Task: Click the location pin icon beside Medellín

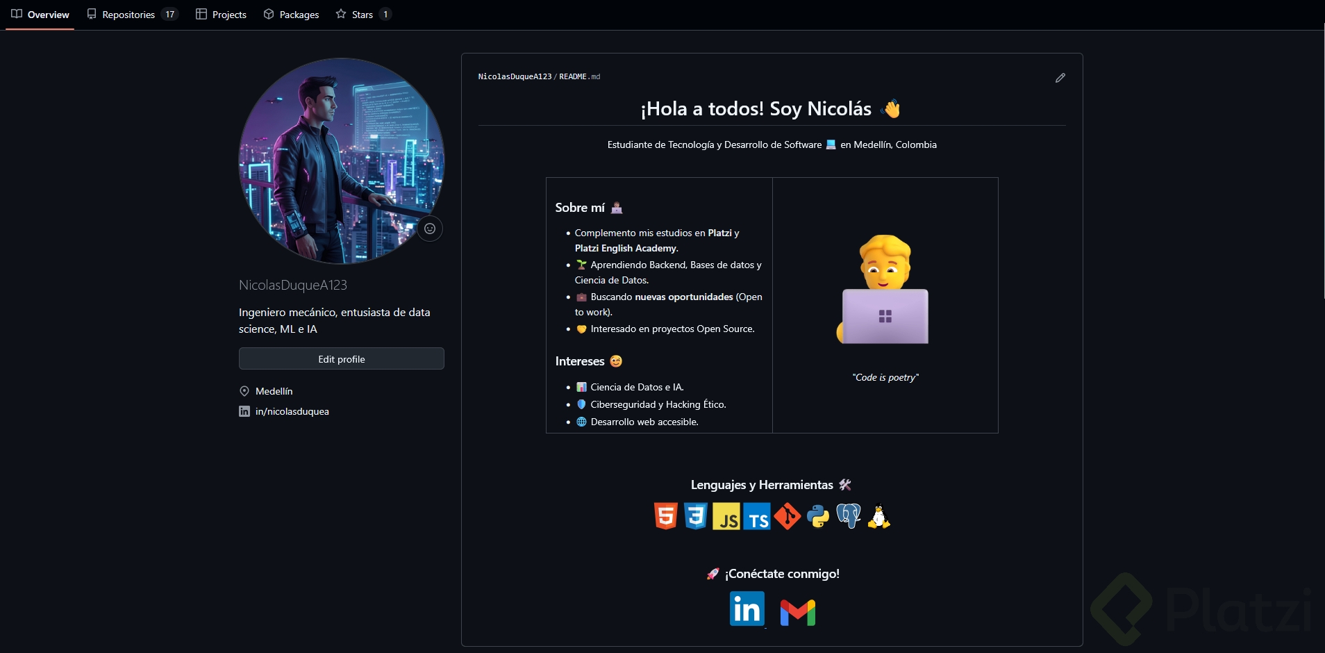Action: coord(244,391)
